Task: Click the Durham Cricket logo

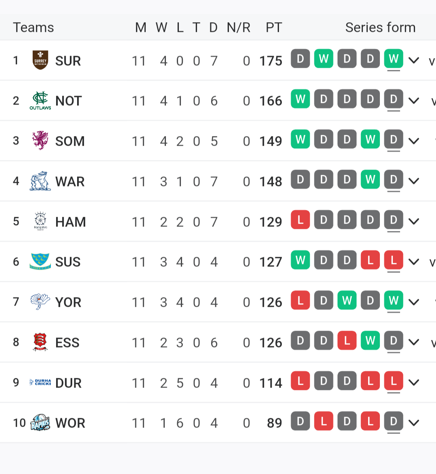Action: click(x=40, y=382)
